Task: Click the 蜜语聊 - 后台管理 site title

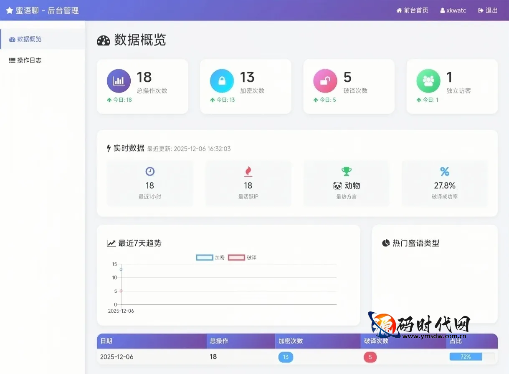Action: point(42,10)
